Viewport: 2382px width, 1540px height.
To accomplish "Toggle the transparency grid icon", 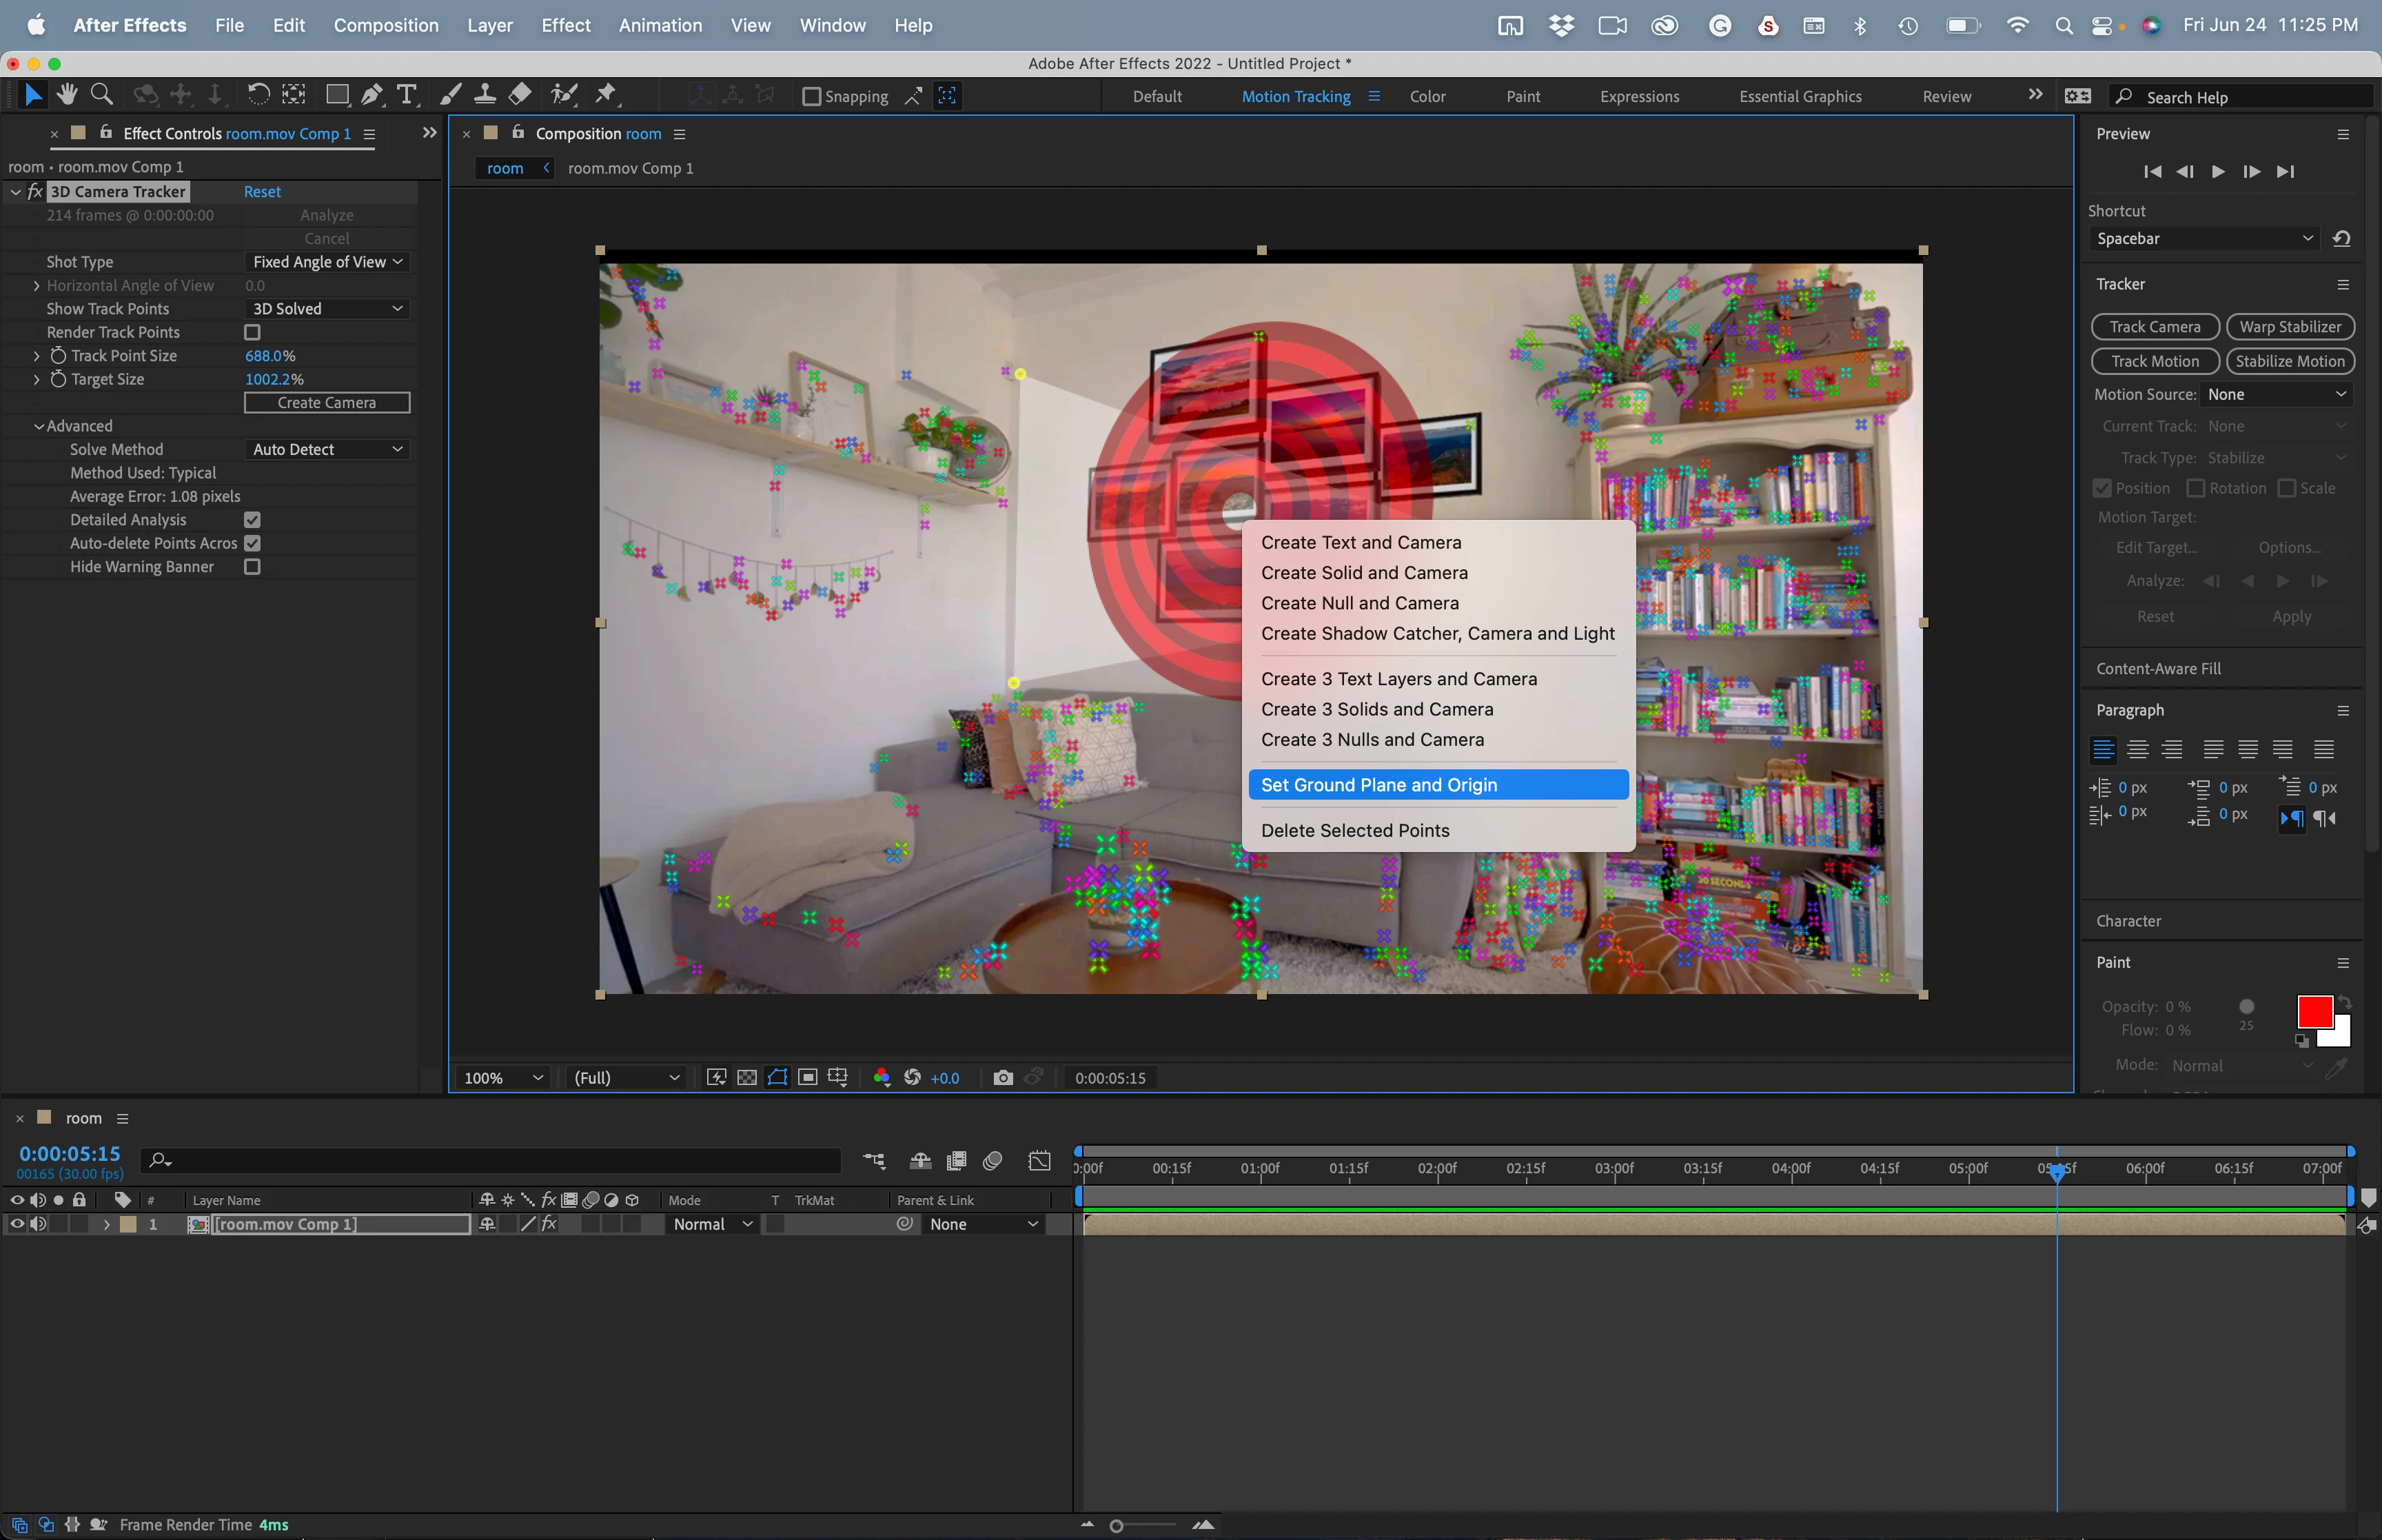I will (x=746, y=1077).
